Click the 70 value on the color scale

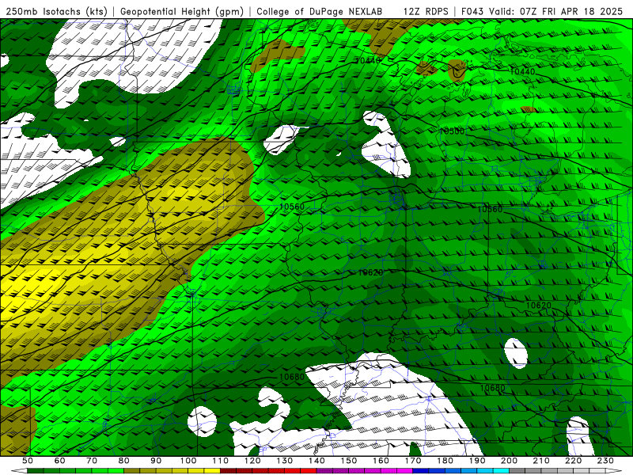(92, 461)
